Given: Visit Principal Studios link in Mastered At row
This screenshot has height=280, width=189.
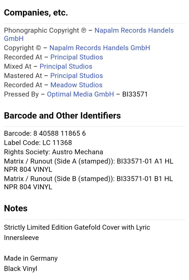Looking at the screenshot, I should coord(77,76).
